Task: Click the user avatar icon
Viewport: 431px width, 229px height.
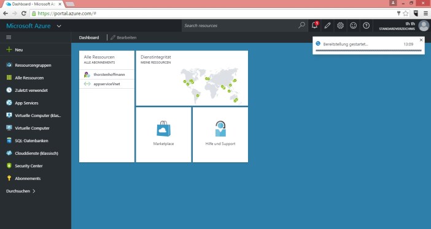Action: tap(424, 26)
